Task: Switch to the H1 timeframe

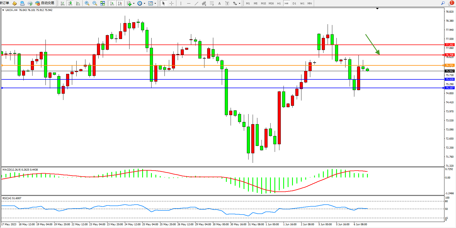Action: (x=279, y=3)
